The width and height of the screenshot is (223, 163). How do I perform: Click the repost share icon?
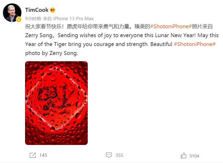tap(33, 155)
